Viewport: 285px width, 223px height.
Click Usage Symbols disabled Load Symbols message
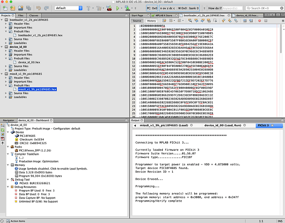pos(53,169)
